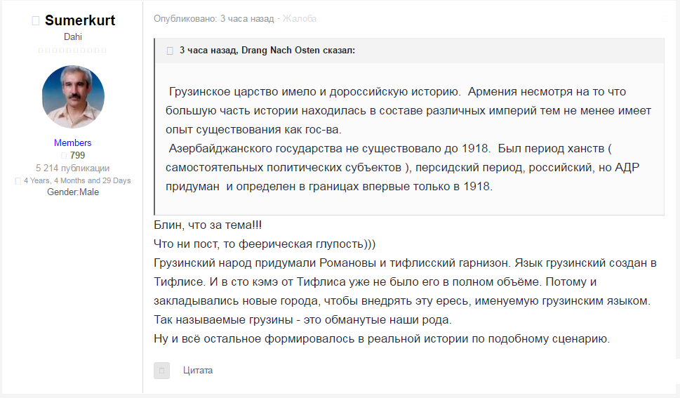Image resolution: width=680 pixels, height=398 pixels.
Task: Click the 4 Years, 4 Months and 29 Days text
Action: tap(77, 180)
